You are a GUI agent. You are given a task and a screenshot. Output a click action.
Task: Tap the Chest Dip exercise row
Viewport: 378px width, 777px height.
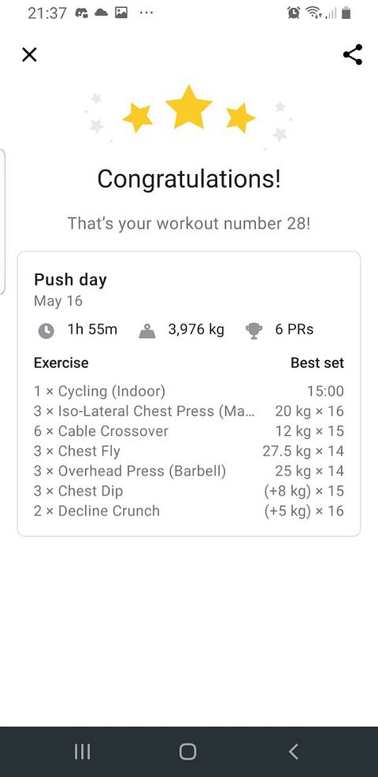189,491
